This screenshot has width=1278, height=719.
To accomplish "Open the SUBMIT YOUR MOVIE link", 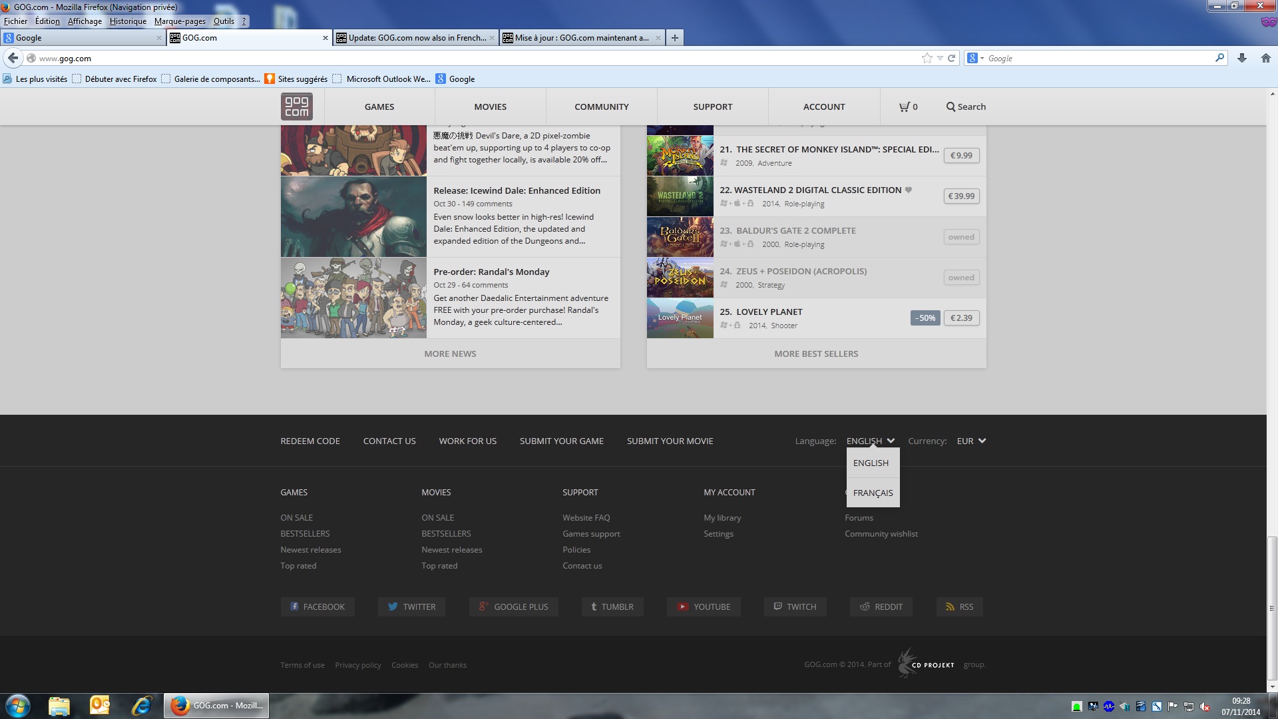I will click(670, 441).
